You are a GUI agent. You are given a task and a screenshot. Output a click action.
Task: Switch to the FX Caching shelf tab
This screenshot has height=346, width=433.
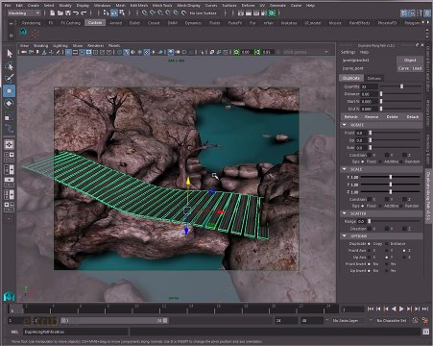[71, 23]
